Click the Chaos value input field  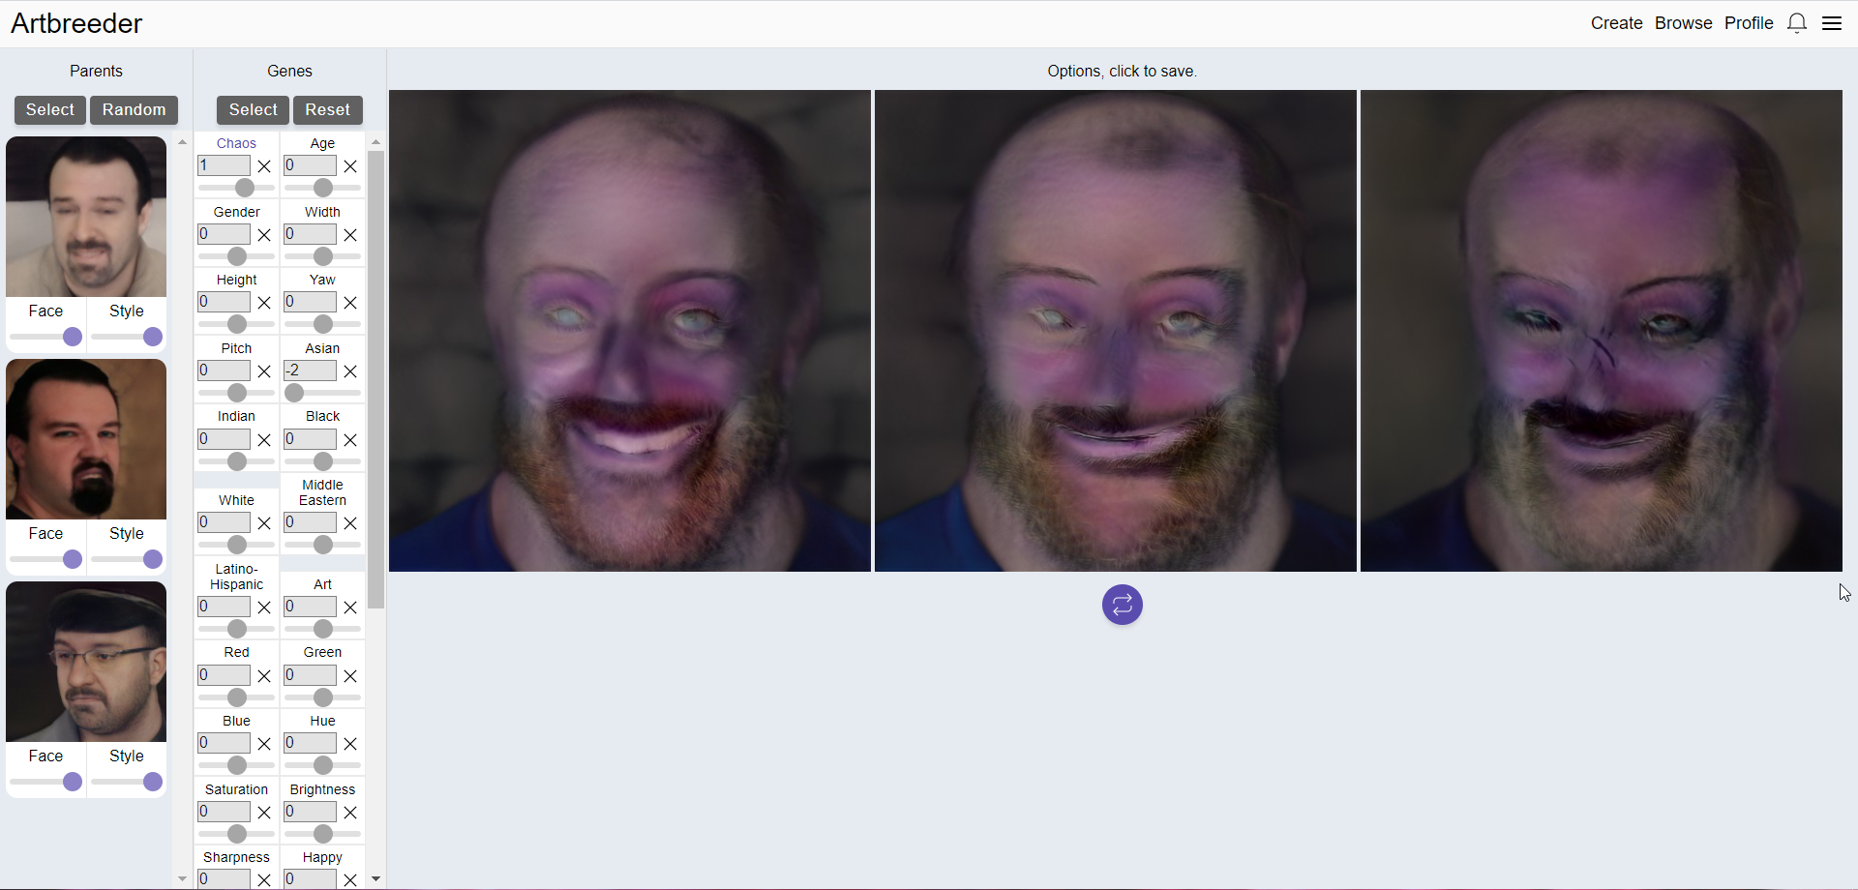coord(225,165)
